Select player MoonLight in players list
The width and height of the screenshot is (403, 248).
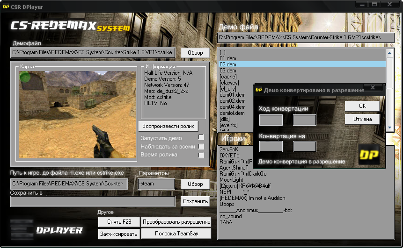[231, 180]
